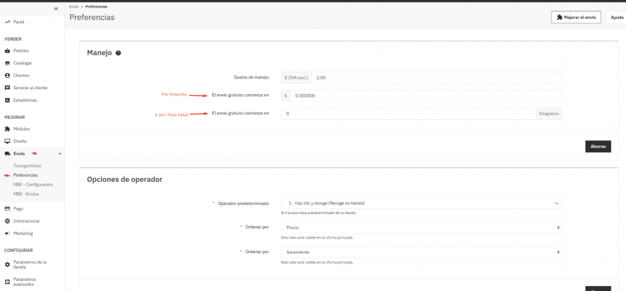This screenshot has width=626, height=291.
Task: Focus the free shipping amount field in €
Action: (426, 96)
